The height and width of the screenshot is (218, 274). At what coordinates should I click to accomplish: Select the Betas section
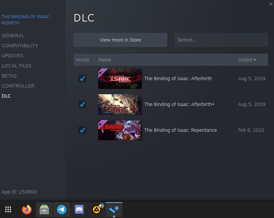(x=9, y=76)
